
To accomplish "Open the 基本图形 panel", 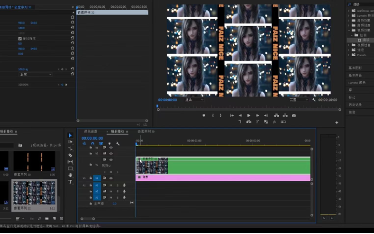I will tap(355, 68).
